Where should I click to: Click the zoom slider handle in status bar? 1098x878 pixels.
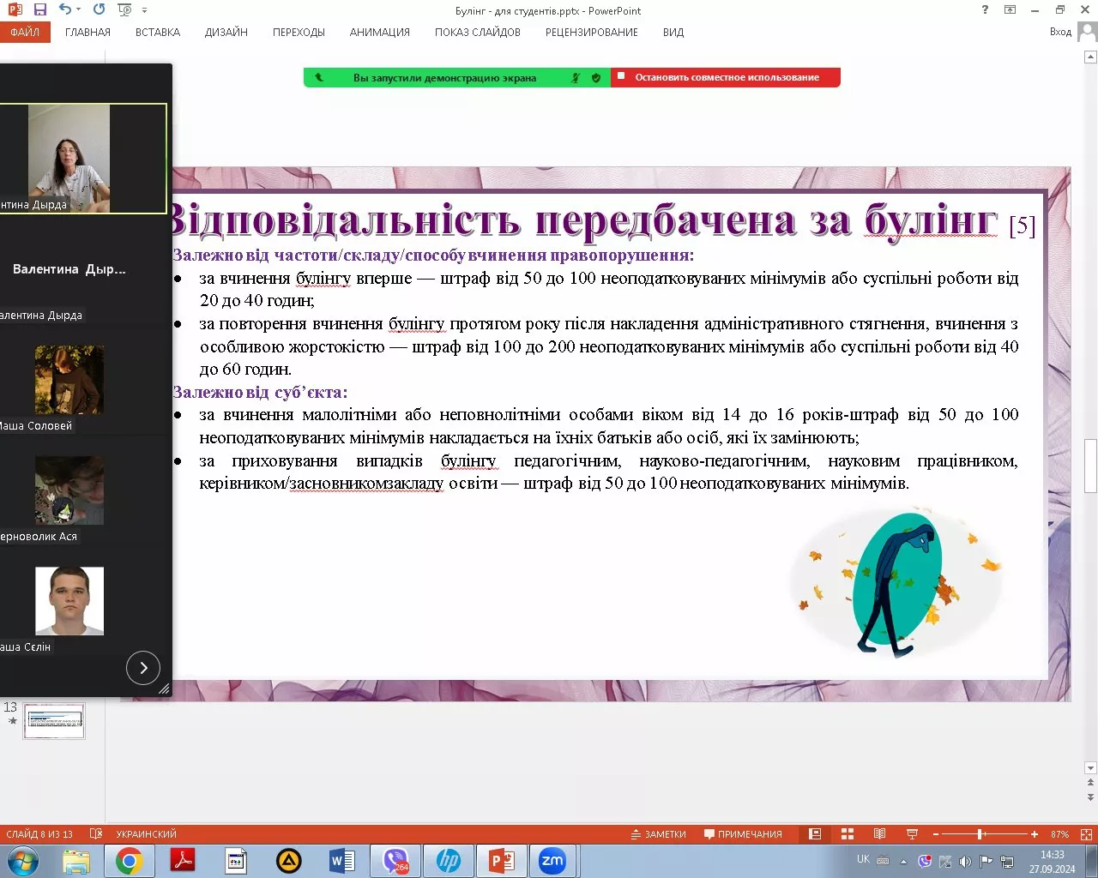pyautogui.click(x=980, y=834)
